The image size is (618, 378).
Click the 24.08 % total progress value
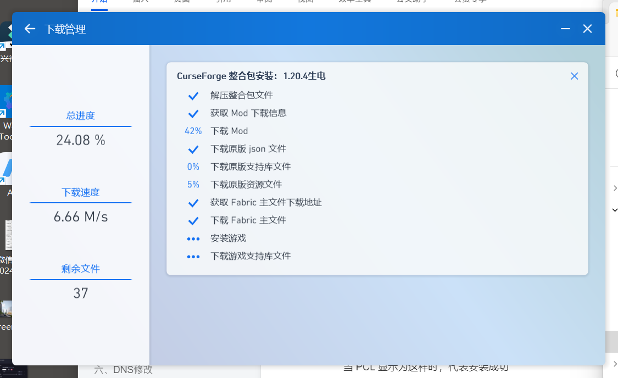[81, 140]
